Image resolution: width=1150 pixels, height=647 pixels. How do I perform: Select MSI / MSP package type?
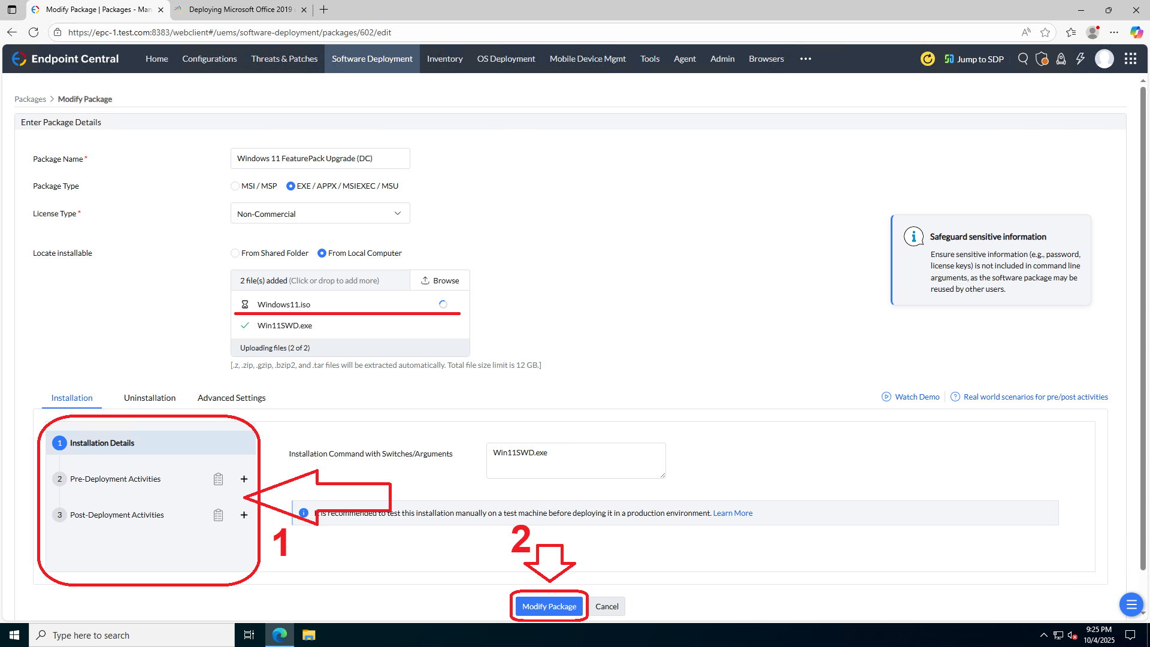(x=235, y=186)
